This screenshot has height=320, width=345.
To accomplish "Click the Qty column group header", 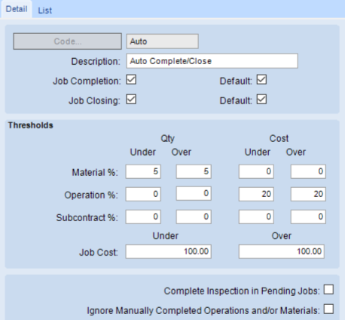I will pos(167,138).
